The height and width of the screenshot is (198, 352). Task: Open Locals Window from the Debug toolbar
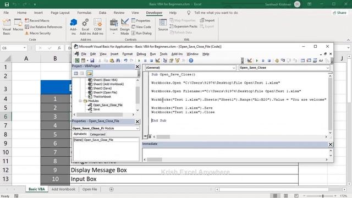pos(302,61)
